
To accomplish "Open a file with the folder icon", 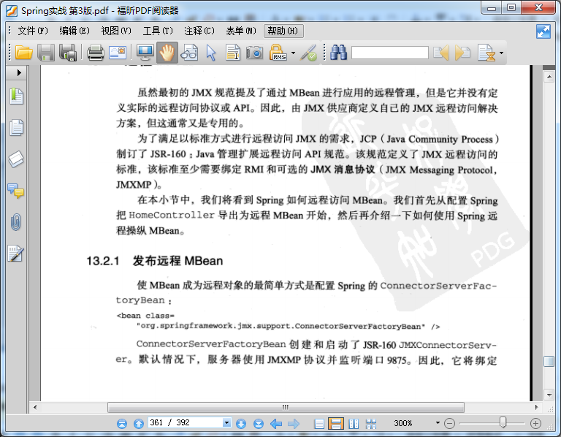I will pyautogui.click(x=24, y=53).
